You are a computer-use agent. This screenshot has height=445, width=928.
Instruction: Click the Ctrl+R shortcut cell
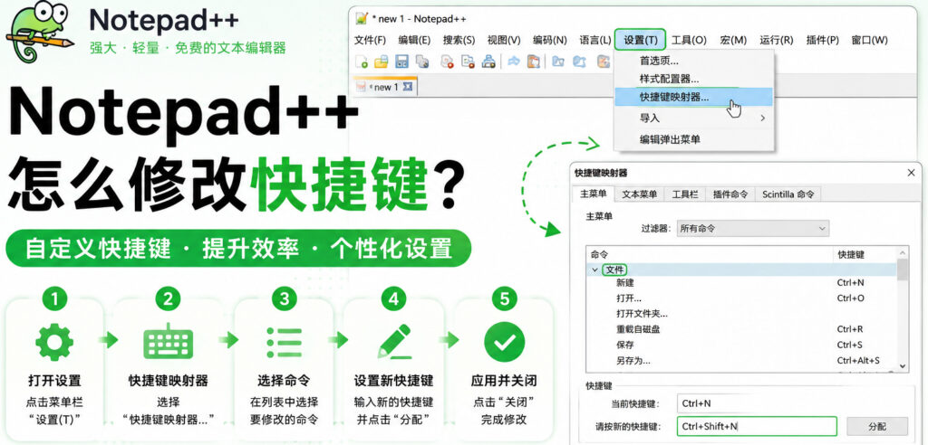coord(850,329)
